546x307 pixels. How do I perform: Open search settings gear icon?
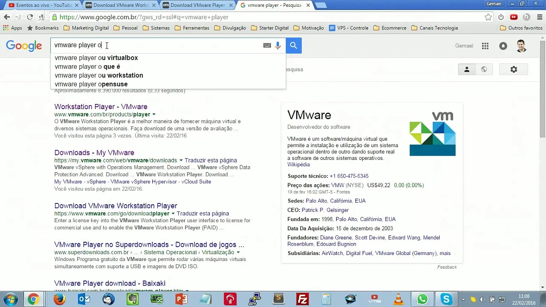click(514, 70)
